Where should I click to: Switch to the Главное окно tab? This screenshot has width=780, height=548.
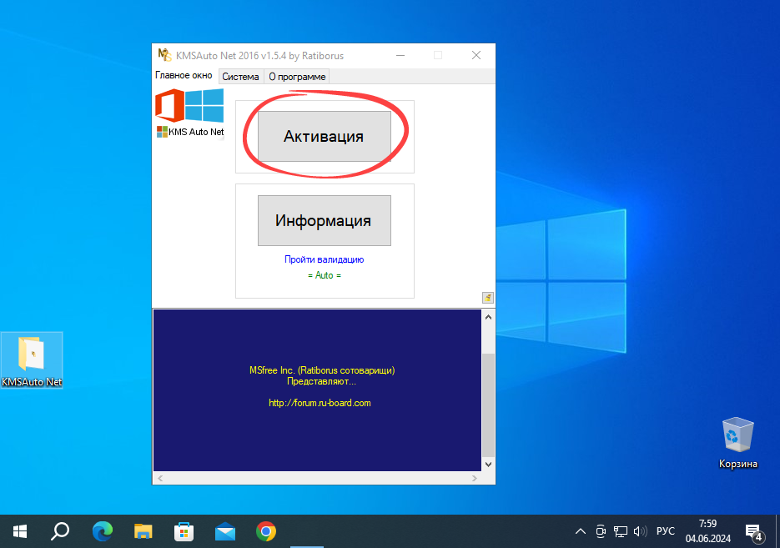click(x=184, y=75)
